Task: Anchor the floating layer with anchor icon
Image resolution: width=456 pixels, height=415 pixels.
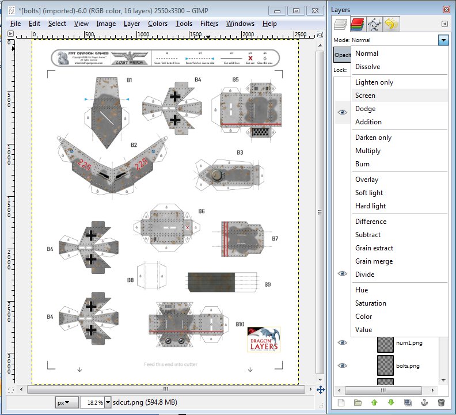Action: (x=425, y=402)
